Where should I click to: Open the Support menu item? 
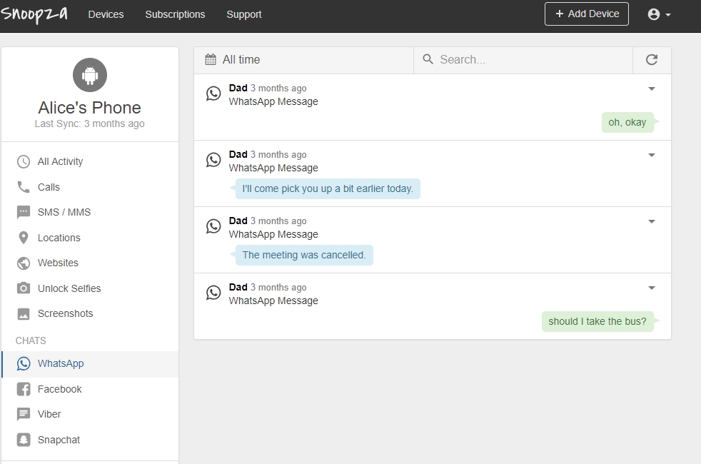click(243, 14)
